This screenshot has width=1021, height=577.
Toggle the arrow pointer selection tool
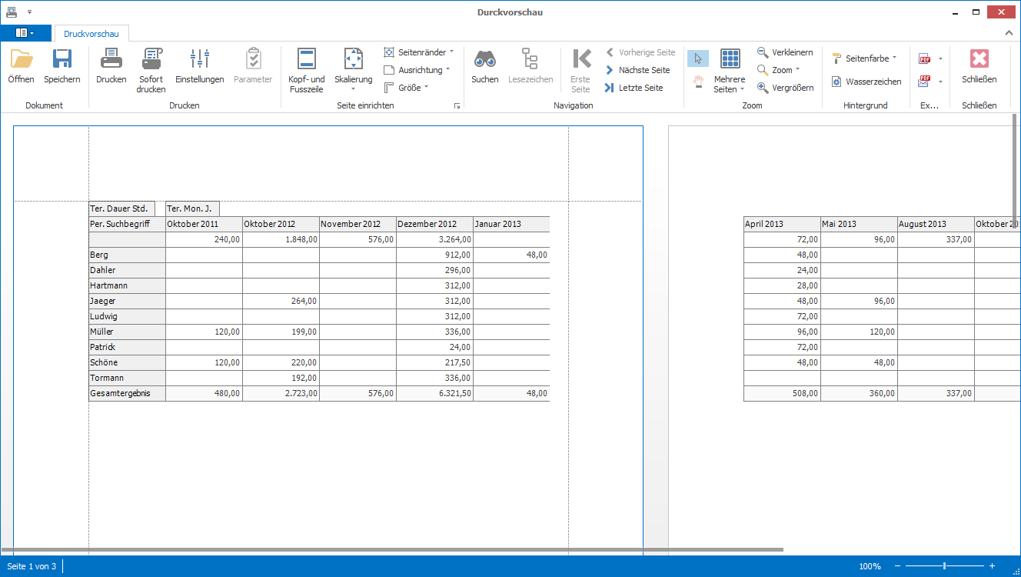click(698, 59)
